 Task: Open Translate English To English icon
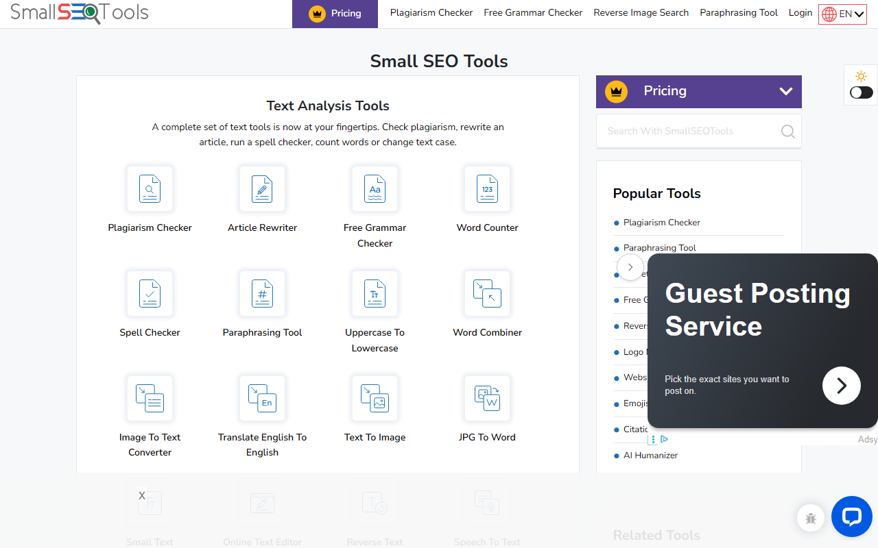(262, 398)
